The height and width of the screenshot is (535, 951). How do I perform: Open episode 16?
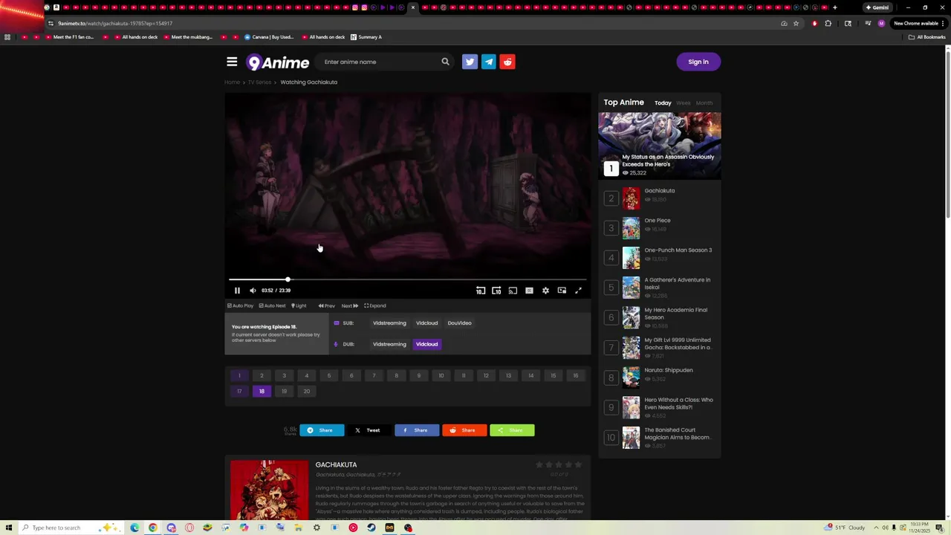[575, 375]
